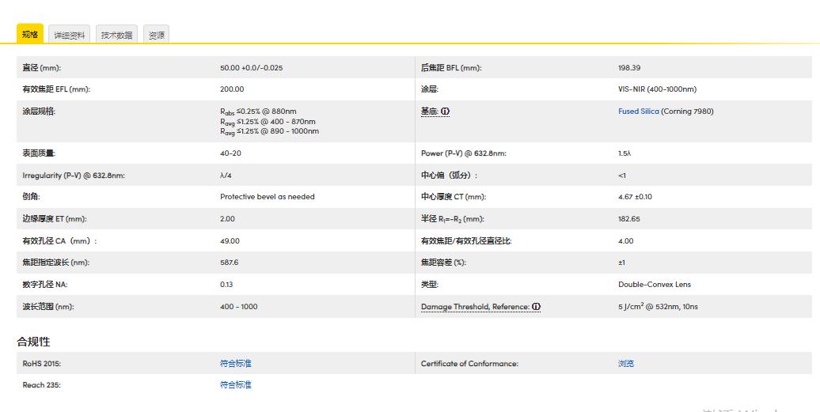Image resolution: width=820 pixels, height=412 pixels.
Task: Open the 规格 tab
Action: pos(30,34)
